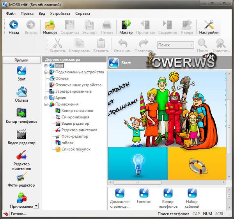The image size is (234, 219).
Task: Click the Прочитать phone read icon
Action: click(145, 25)
